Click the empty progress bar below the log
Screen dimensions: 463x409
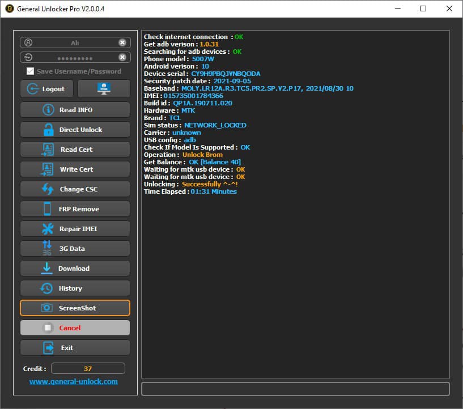[x=295, y=389]
